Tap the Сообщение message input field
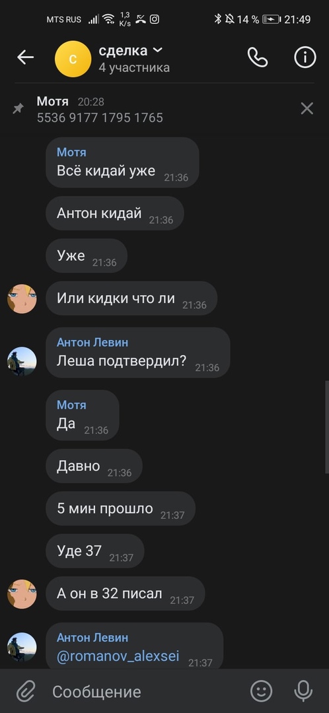The image size is (329, 713). [x=145, y=692]
